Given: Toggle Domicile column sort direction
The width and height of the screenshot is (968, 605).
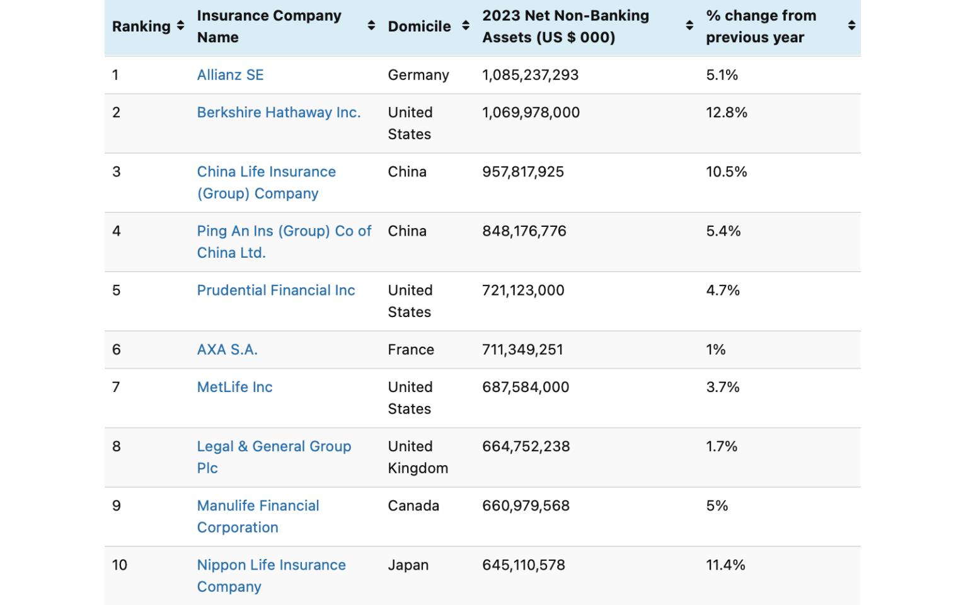Looking at the screenshot, I should coord(464,26).
